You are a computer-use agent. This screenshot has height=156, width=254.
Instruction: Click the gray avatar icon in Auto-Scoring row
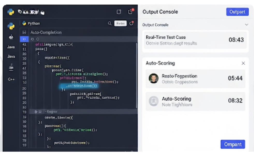point(154,101)
